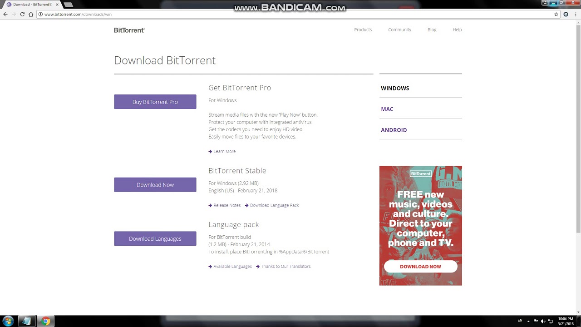This screenshot has width=581, height=327.
Task: Open the Community menu
Action: [x=399, y=30]
